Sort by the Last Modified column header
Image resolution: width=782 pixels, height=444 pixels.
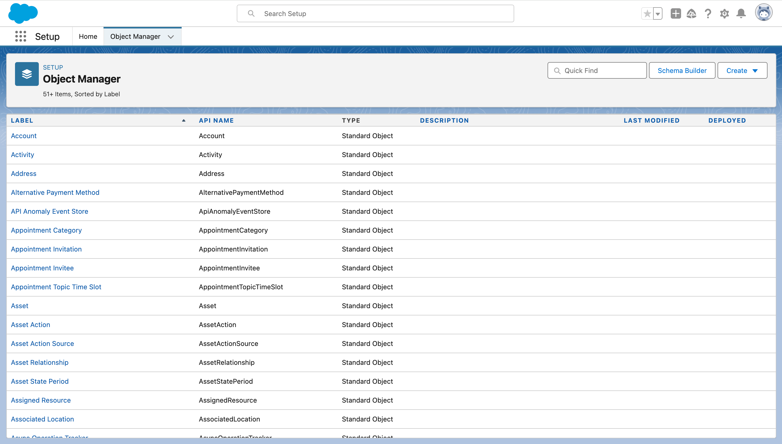pyautogui.click(x=652, y=121)
